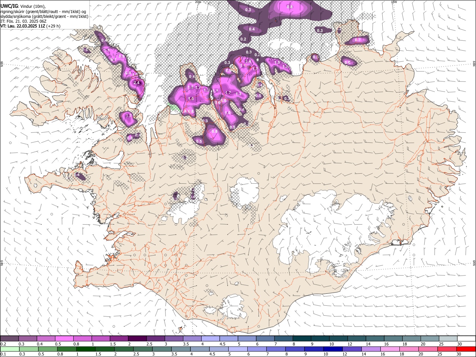The height and width of the screenshot is (357, 476).
Task: Select the 'VT: Lau. 22.03.2025 11Z (+29 h)' line
Action: coord(30,26)
